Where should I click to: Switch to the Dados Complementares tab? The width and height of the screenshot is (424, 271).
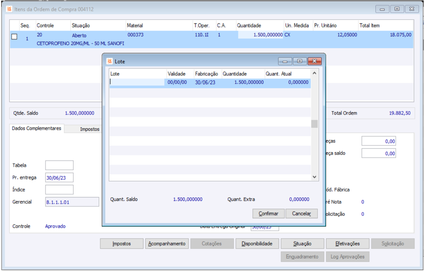(x=36, y=128)
